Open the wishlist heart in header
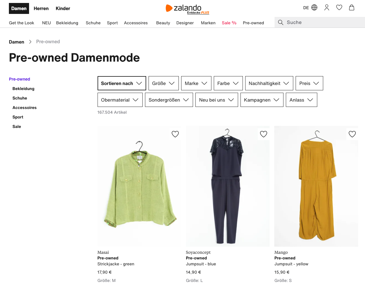Image resolution: width=365 pixels, height=300 pixels. (339, 7)
